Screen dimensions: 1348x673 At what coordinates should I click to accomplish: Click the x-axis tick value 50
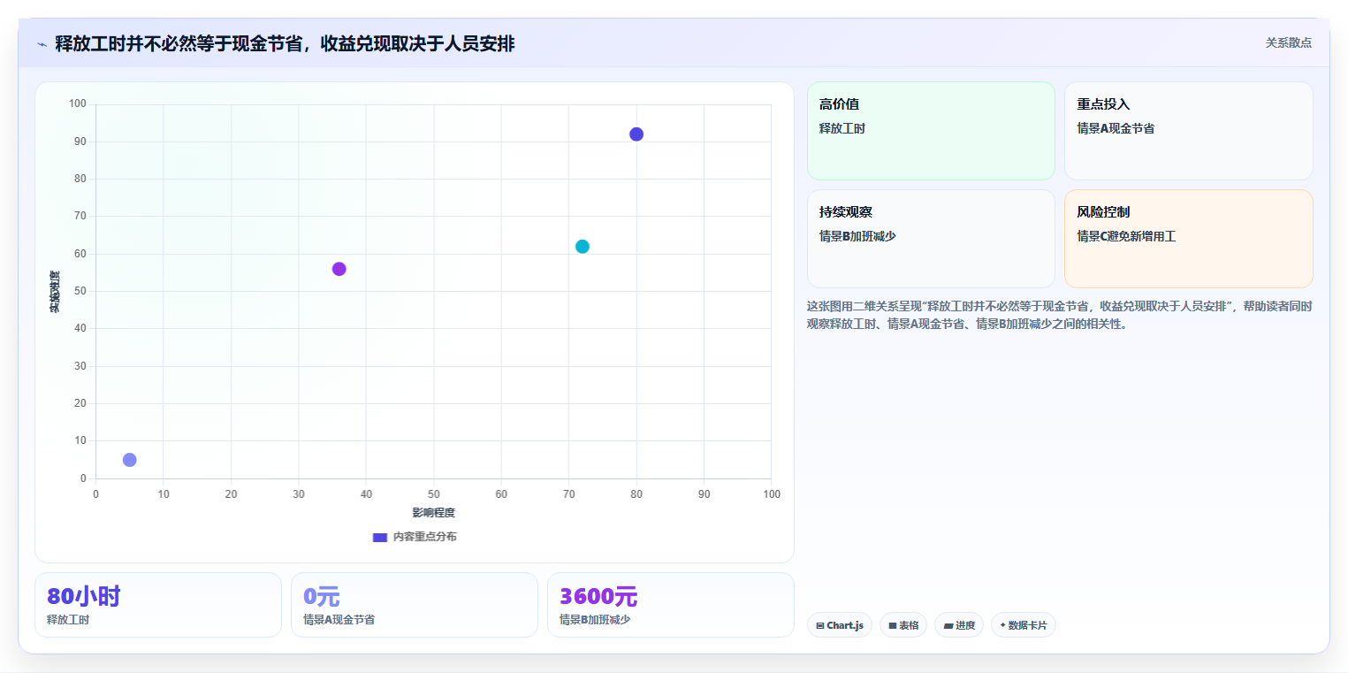(434, 493)
